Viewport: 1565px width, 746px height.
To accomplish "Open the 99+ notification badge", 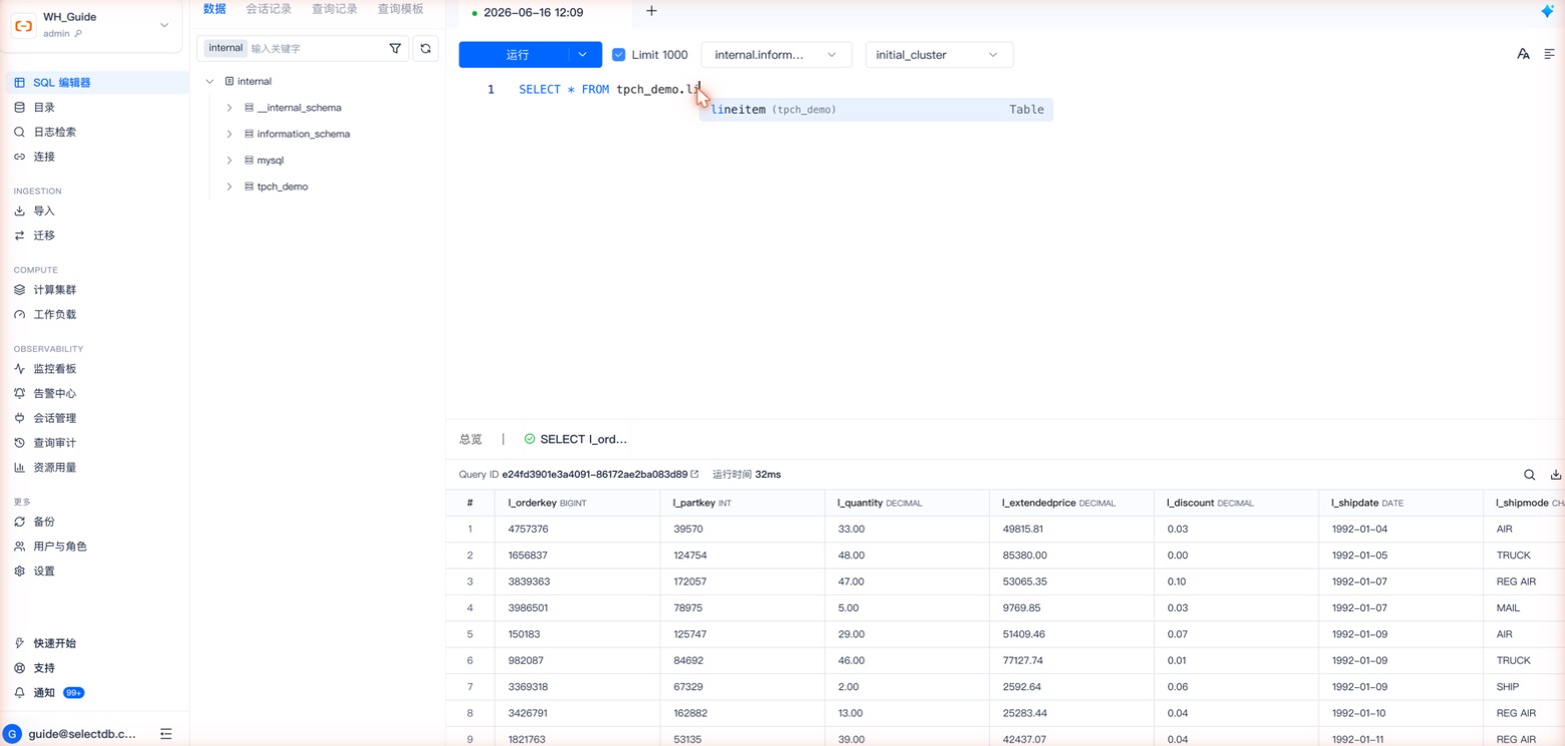I will (x=74, y=692).
